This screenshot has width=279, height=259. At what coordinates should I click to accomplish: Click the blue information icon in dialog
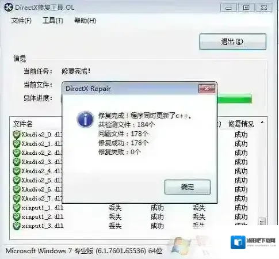(x=85, y=119)
